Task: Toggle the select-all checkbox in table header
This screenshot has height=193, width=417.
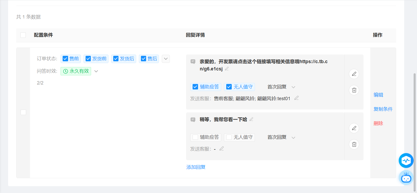Action: [23, 35]
